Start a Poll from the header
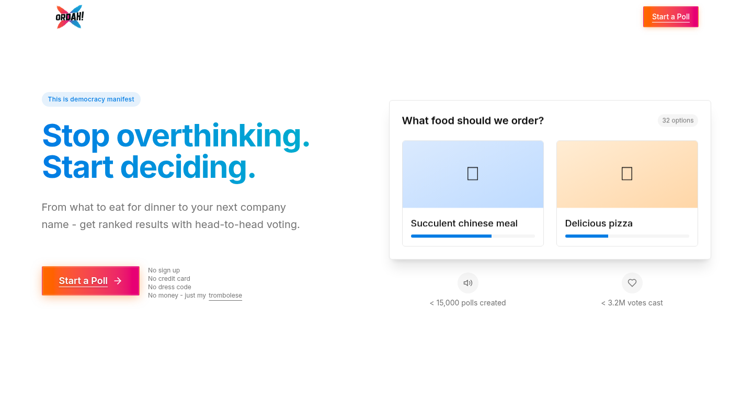753x398 pixels. point(670,17)
